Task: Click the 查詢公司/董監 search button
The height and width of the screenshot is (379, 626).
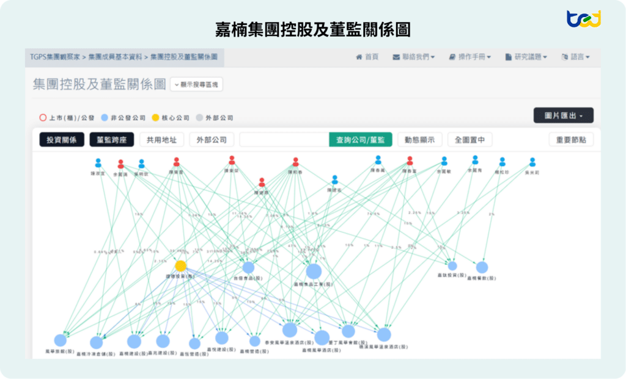Action: pyautogui.click(x=361, y=140)
